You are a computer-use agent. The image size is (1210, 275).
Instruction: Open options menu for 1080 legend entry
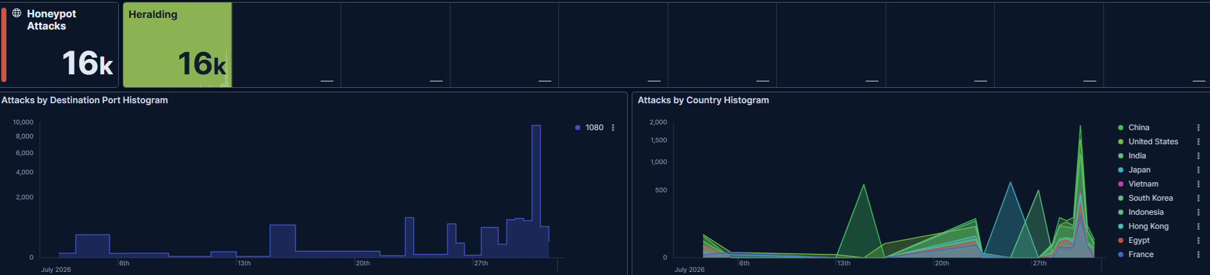click(613, 128)
